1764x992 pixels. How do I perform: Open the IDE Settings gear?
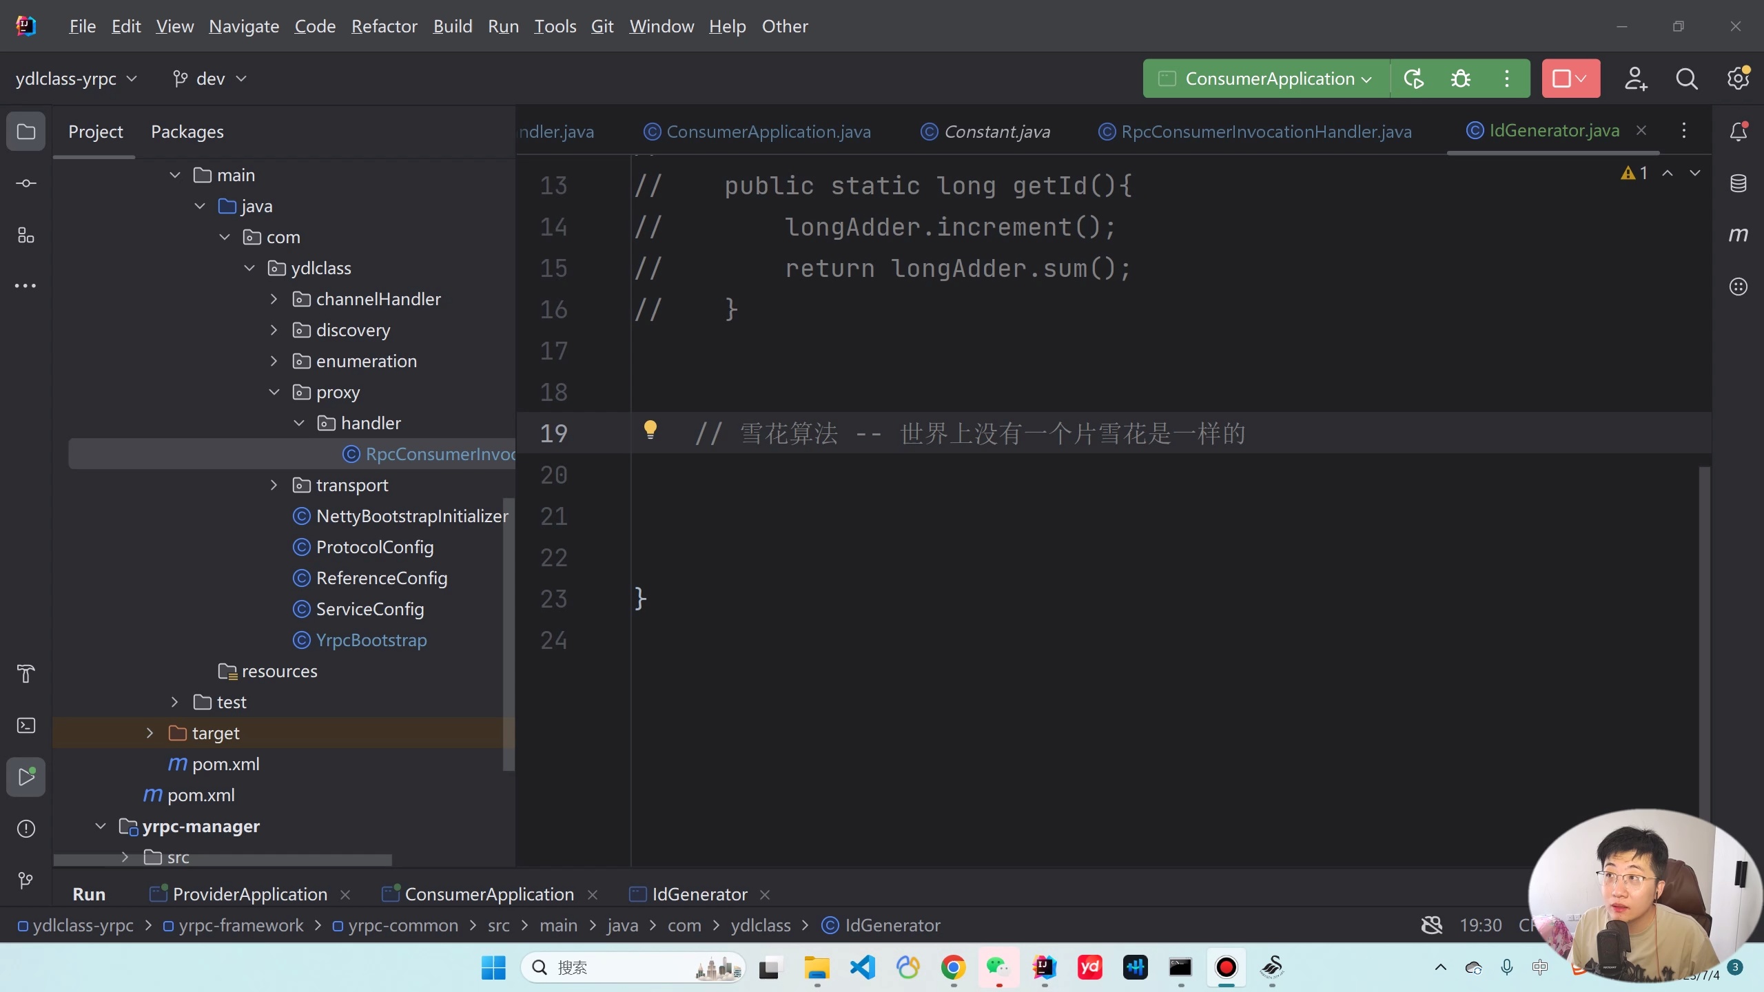click(1737, 78)
